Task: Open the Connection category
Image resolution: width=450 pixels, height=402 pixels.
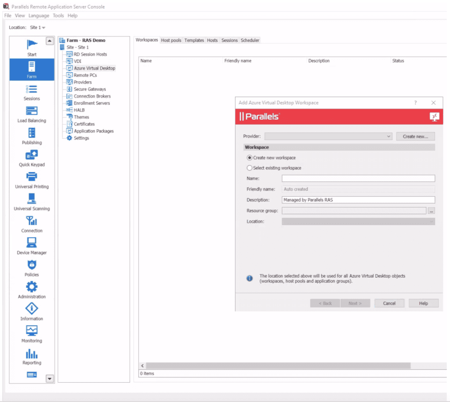Action: point(32,225)
